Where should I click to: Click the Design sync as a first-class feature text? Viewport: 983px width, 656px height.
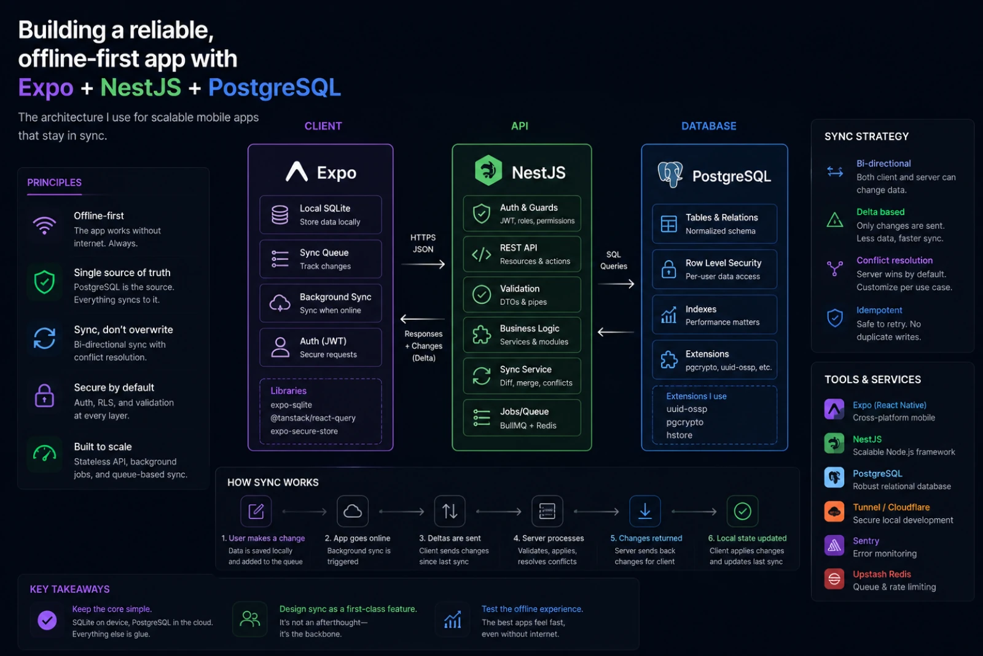click(348, 609)
